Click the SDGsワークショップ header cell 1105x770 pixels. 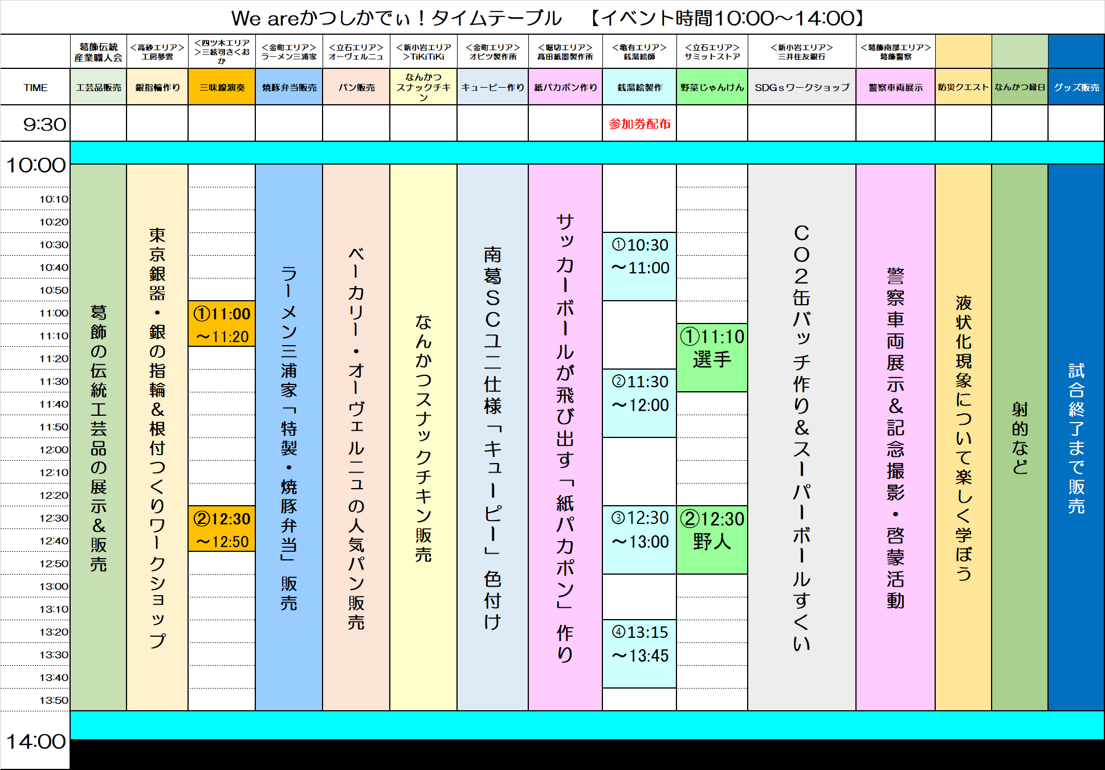click(x=801, y=87)
